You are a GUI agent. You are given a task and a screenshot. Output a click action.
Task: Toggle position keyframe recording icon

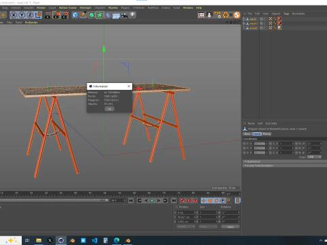pyautogui.click(x=204, y=201)
